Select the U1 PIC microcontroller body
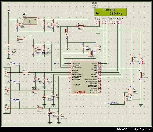The image size is (153, 132). (84, 78)
